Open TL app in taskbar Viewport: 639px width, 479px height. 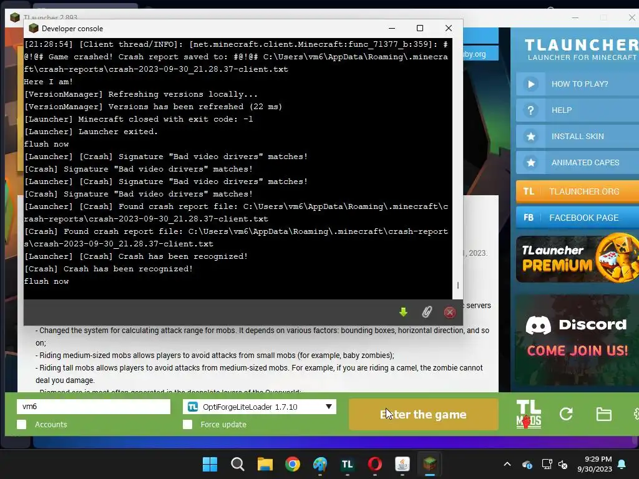pos(347,464)
